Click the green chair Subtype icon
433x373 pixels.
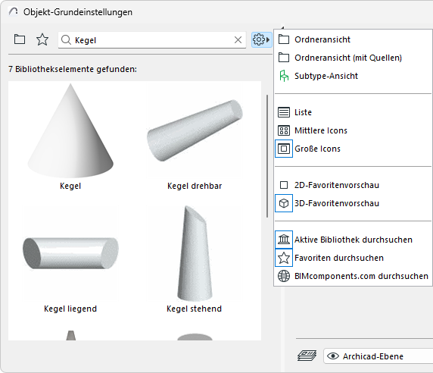coord(284,76)
